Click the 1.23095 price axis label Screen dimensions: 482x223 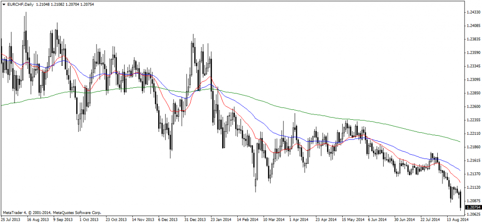point(473,79)
